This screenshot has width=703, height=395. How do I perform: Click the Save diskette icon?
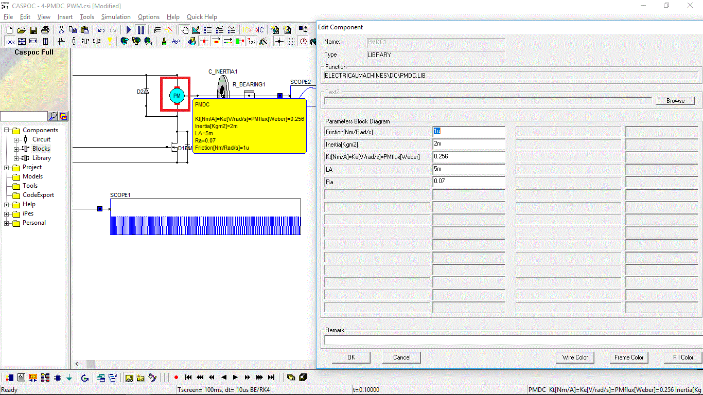pos(33,30)
